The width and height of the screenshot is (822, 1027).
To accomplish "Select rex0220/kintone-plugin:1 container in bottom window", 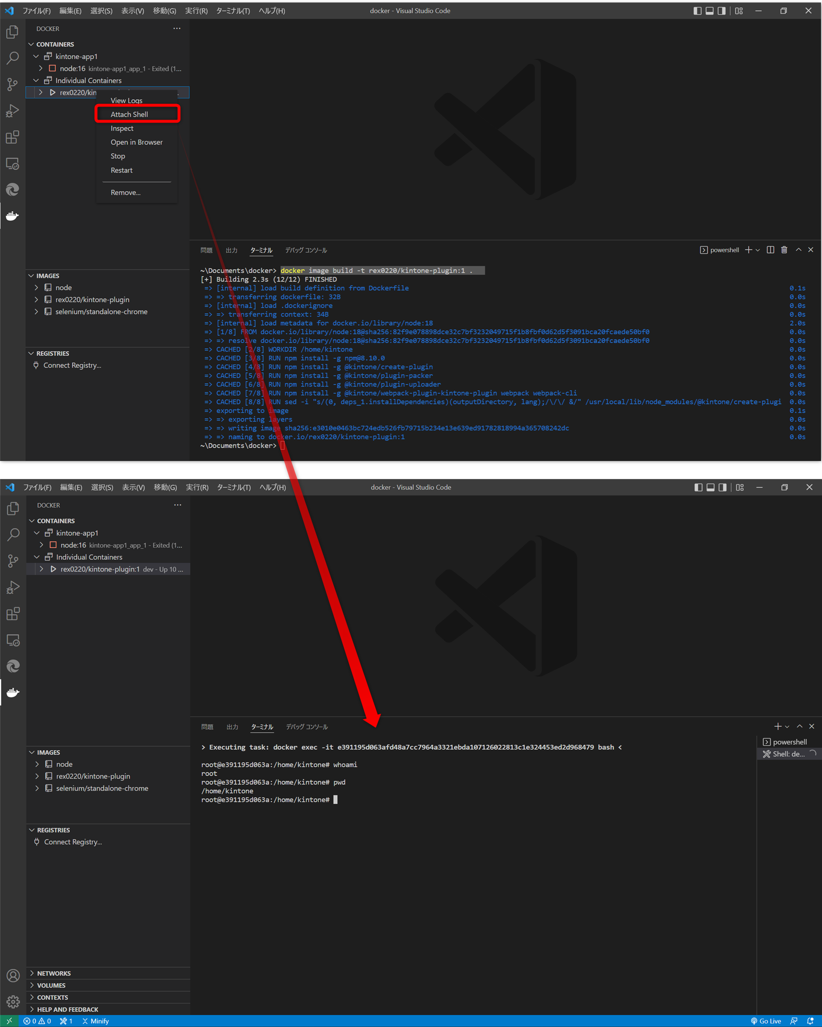I will (108, 569).
